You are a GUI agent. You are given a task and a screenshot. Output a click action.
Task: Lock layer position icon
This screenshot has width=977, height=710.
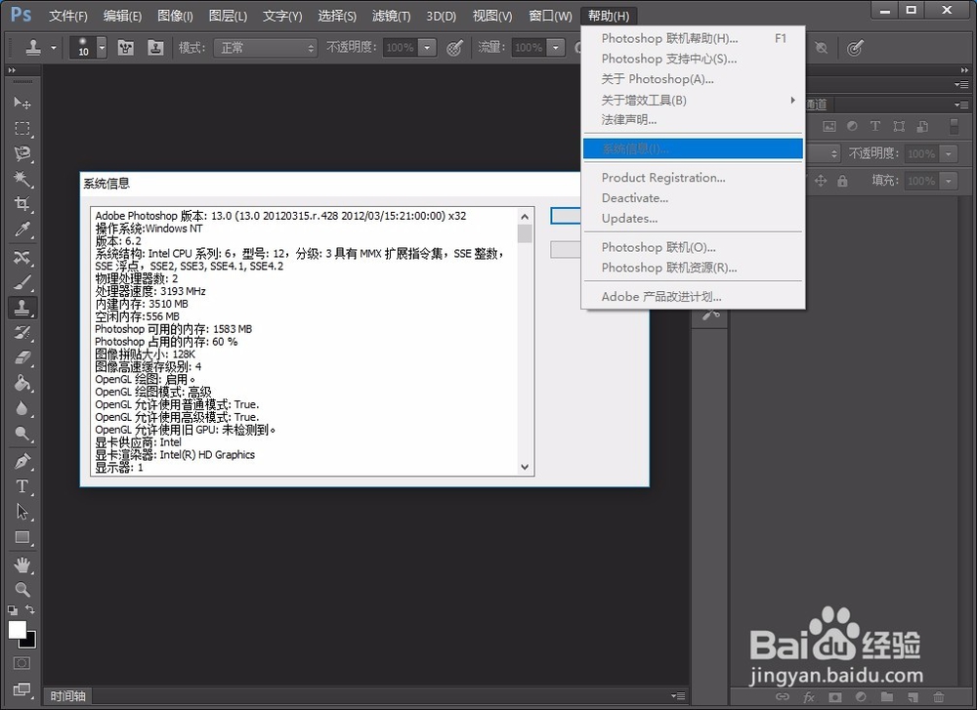click(821, 181)
